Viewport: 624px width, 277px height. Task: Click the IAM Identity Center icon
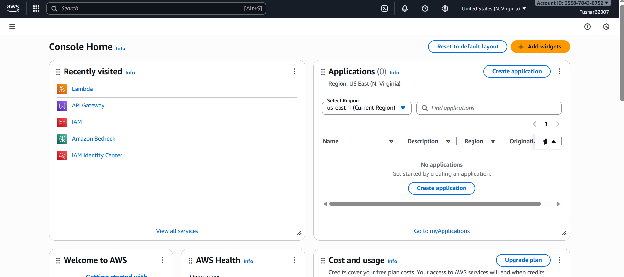(62, 155)
